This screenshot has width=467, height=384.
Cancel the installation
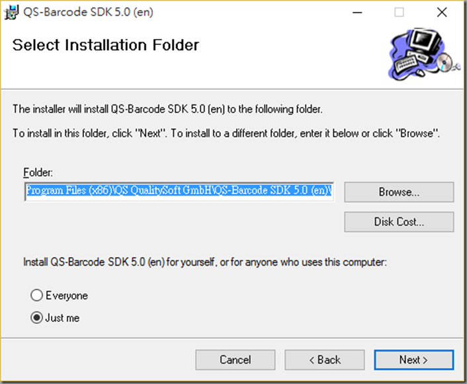235,360
